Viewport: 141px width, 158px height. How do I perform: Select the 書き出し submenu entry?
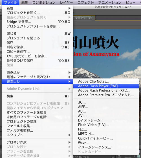[37, 81]
